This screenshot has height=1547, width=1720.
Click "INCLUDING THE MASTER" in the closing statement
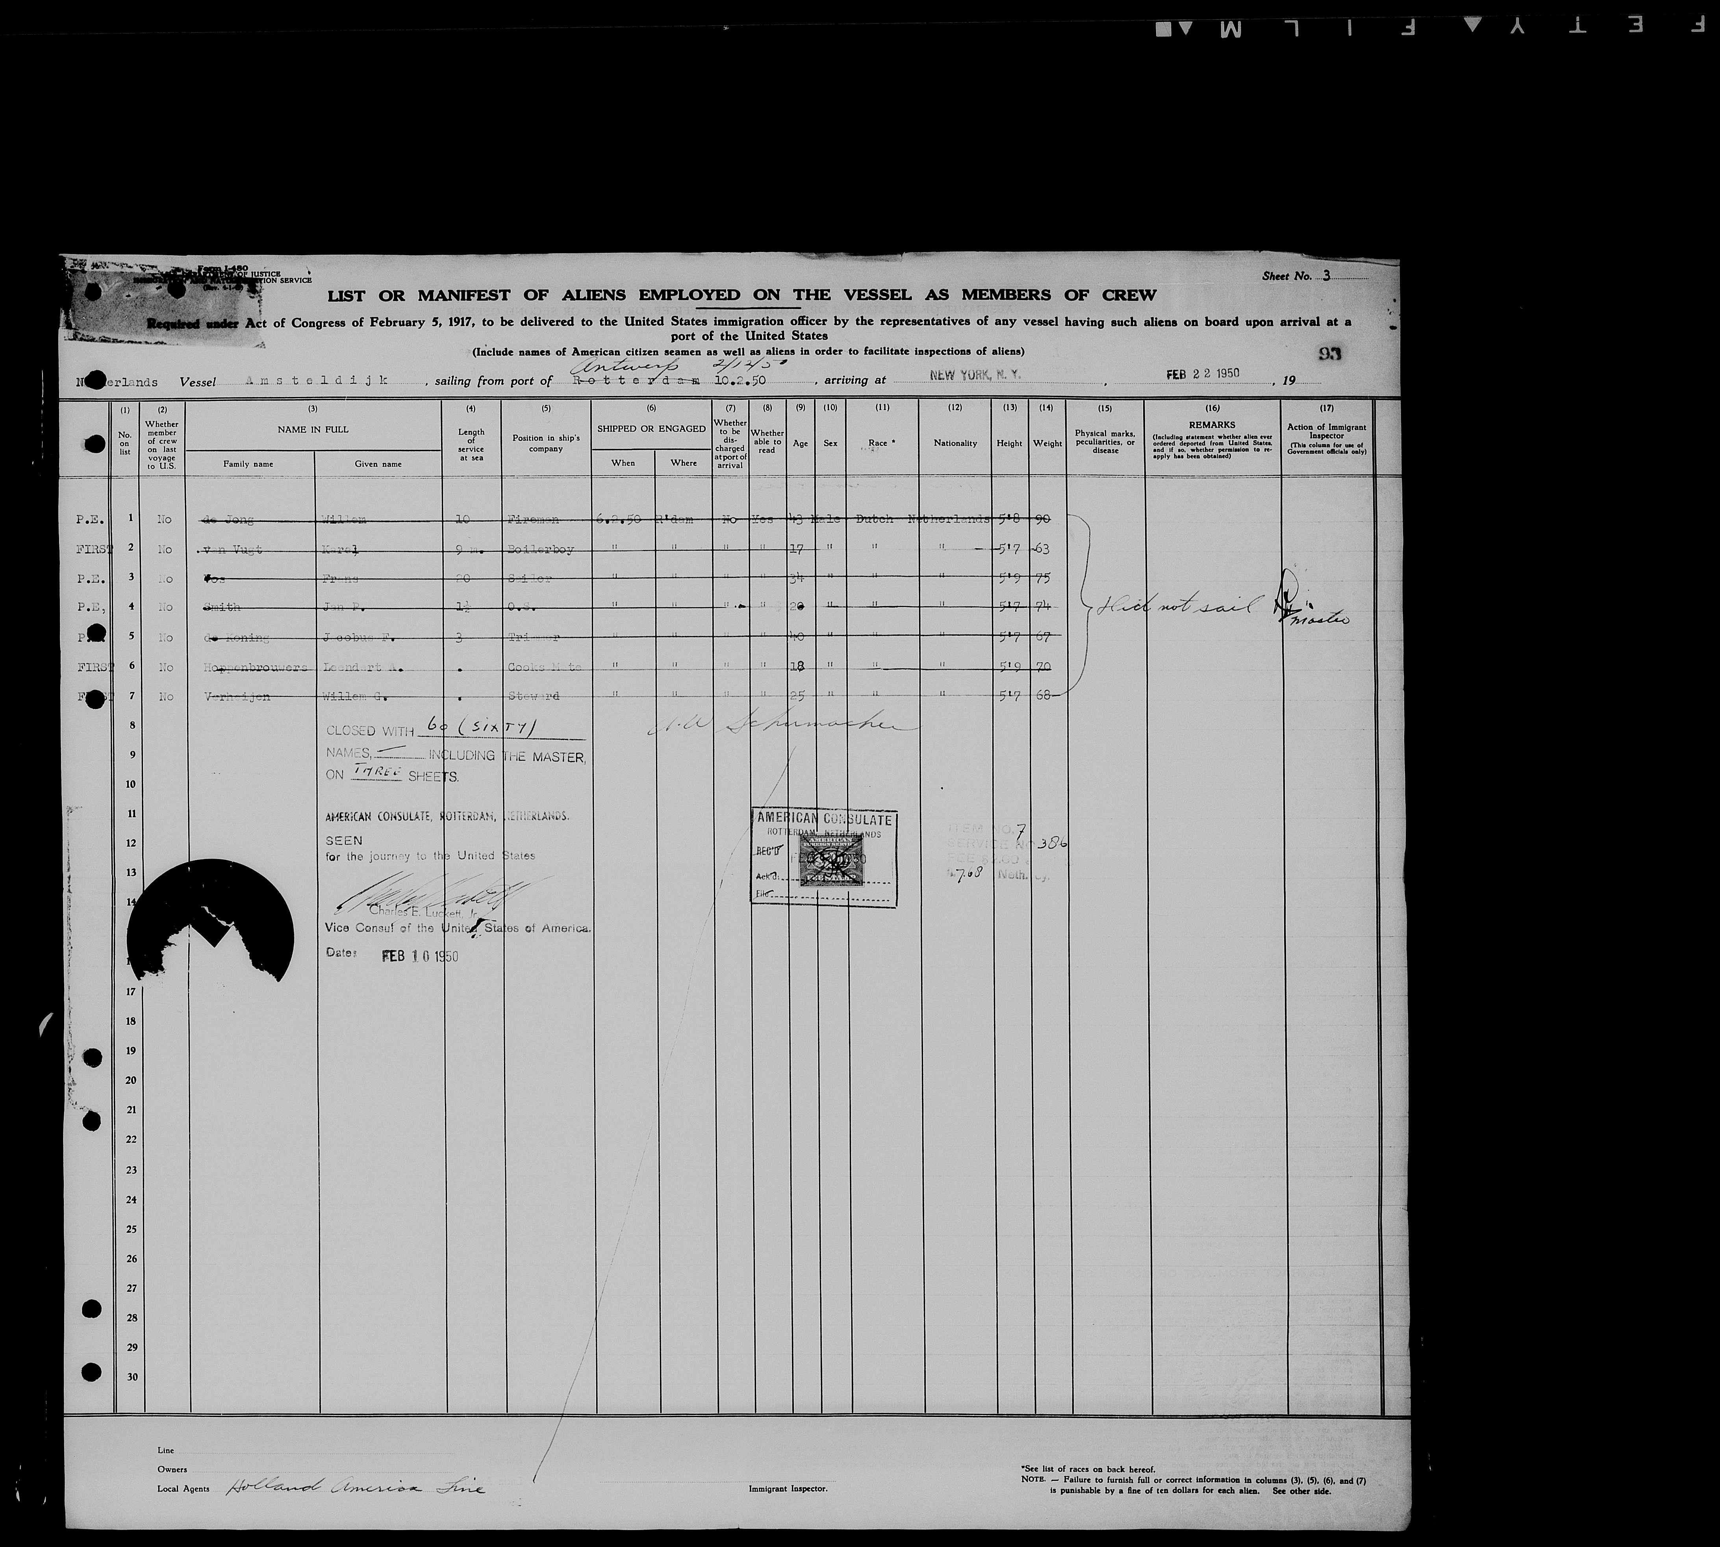[x=506, y=756]
